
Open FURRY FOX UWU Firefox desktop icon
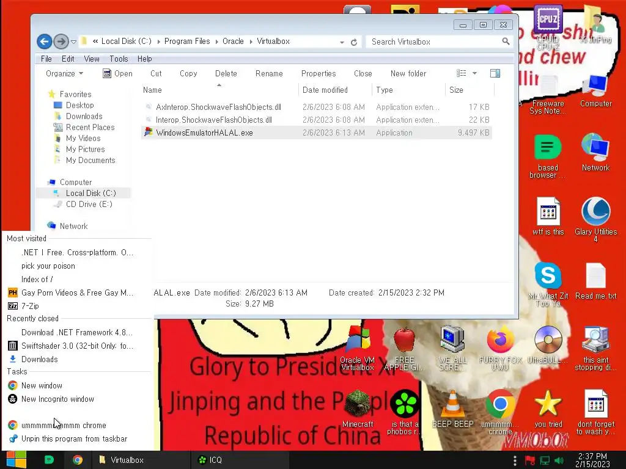pos(500,348)
